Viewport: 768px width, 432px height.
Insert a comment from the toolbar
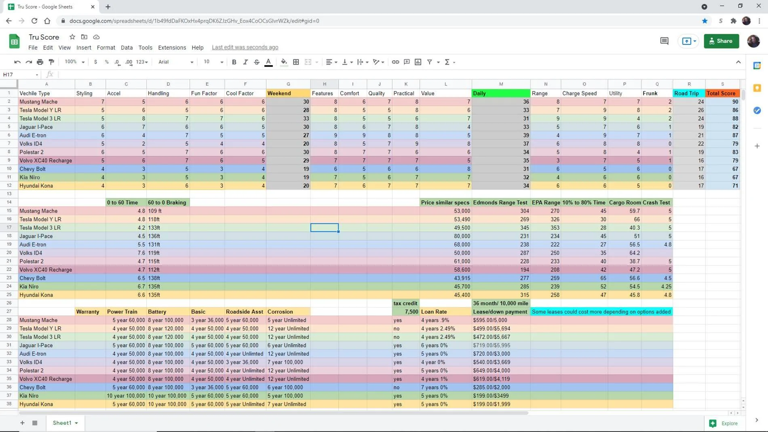click(x=407, y=62)
